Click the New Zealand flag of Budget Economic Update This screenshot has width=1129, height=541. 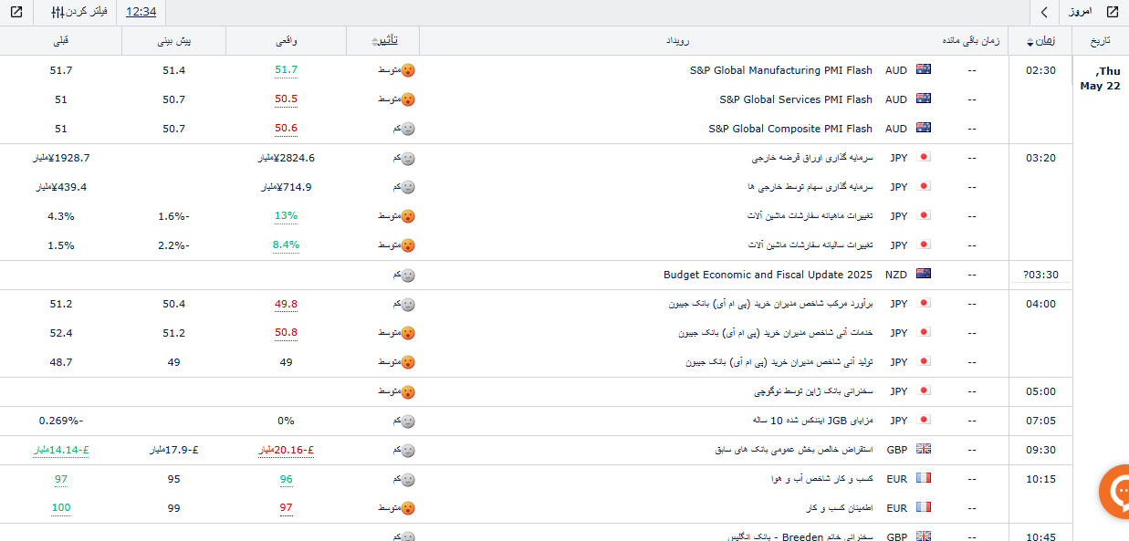point(923,275)
